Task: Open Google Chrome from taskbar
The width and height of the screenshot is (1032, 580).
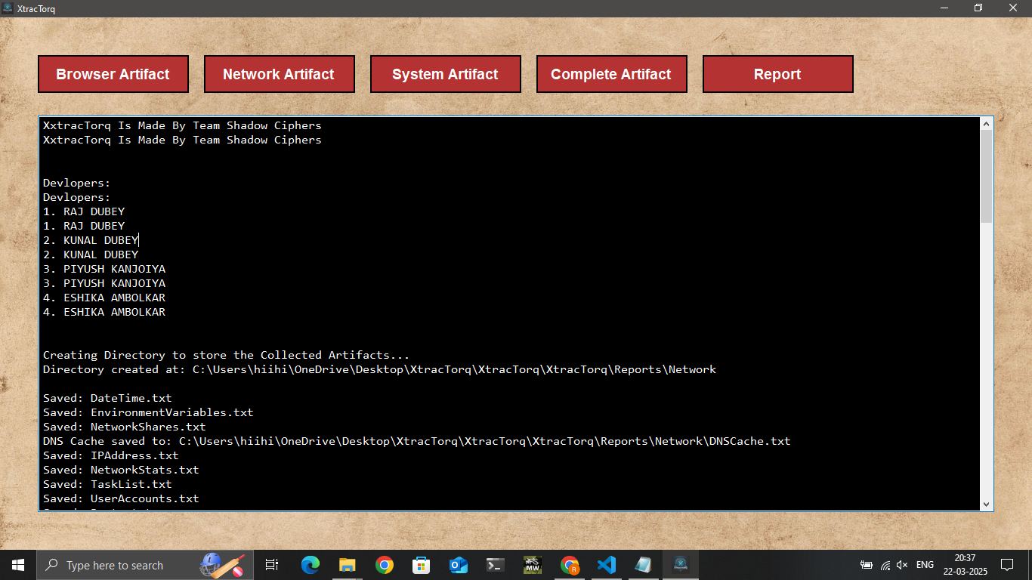Action: [385, 565]
